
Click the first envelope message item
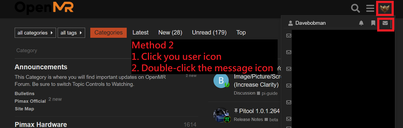pyautogui.click(x=289, y=36)
